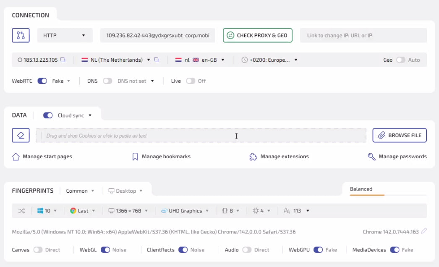Click the IP status circle icon

[20, 60]
